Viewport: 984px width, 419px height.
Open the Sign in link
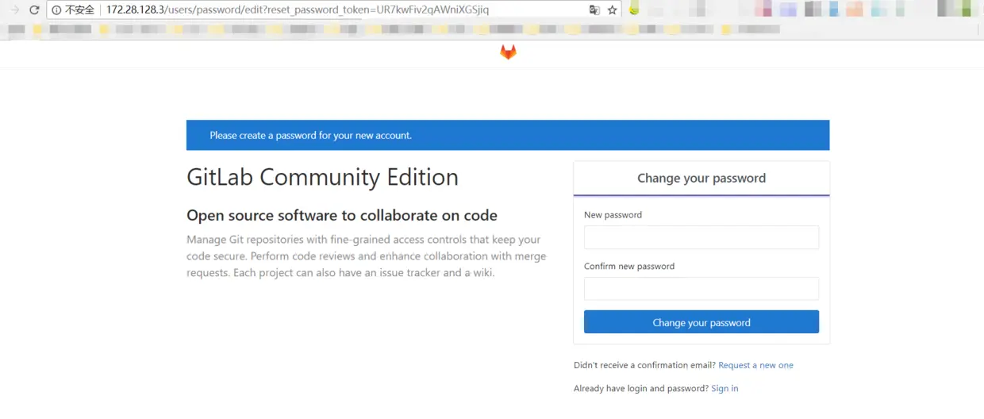pyautogui.click(x=725, y=388)
